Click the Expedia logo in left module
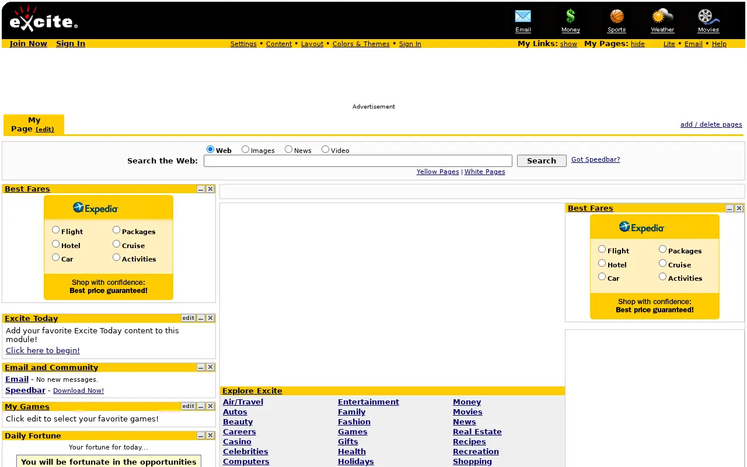Image resolution: width=747 pixels, height=467 pixels. coord(95,208)
